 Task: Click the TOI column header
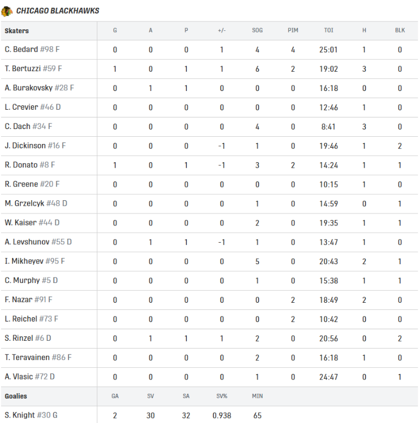329,31
